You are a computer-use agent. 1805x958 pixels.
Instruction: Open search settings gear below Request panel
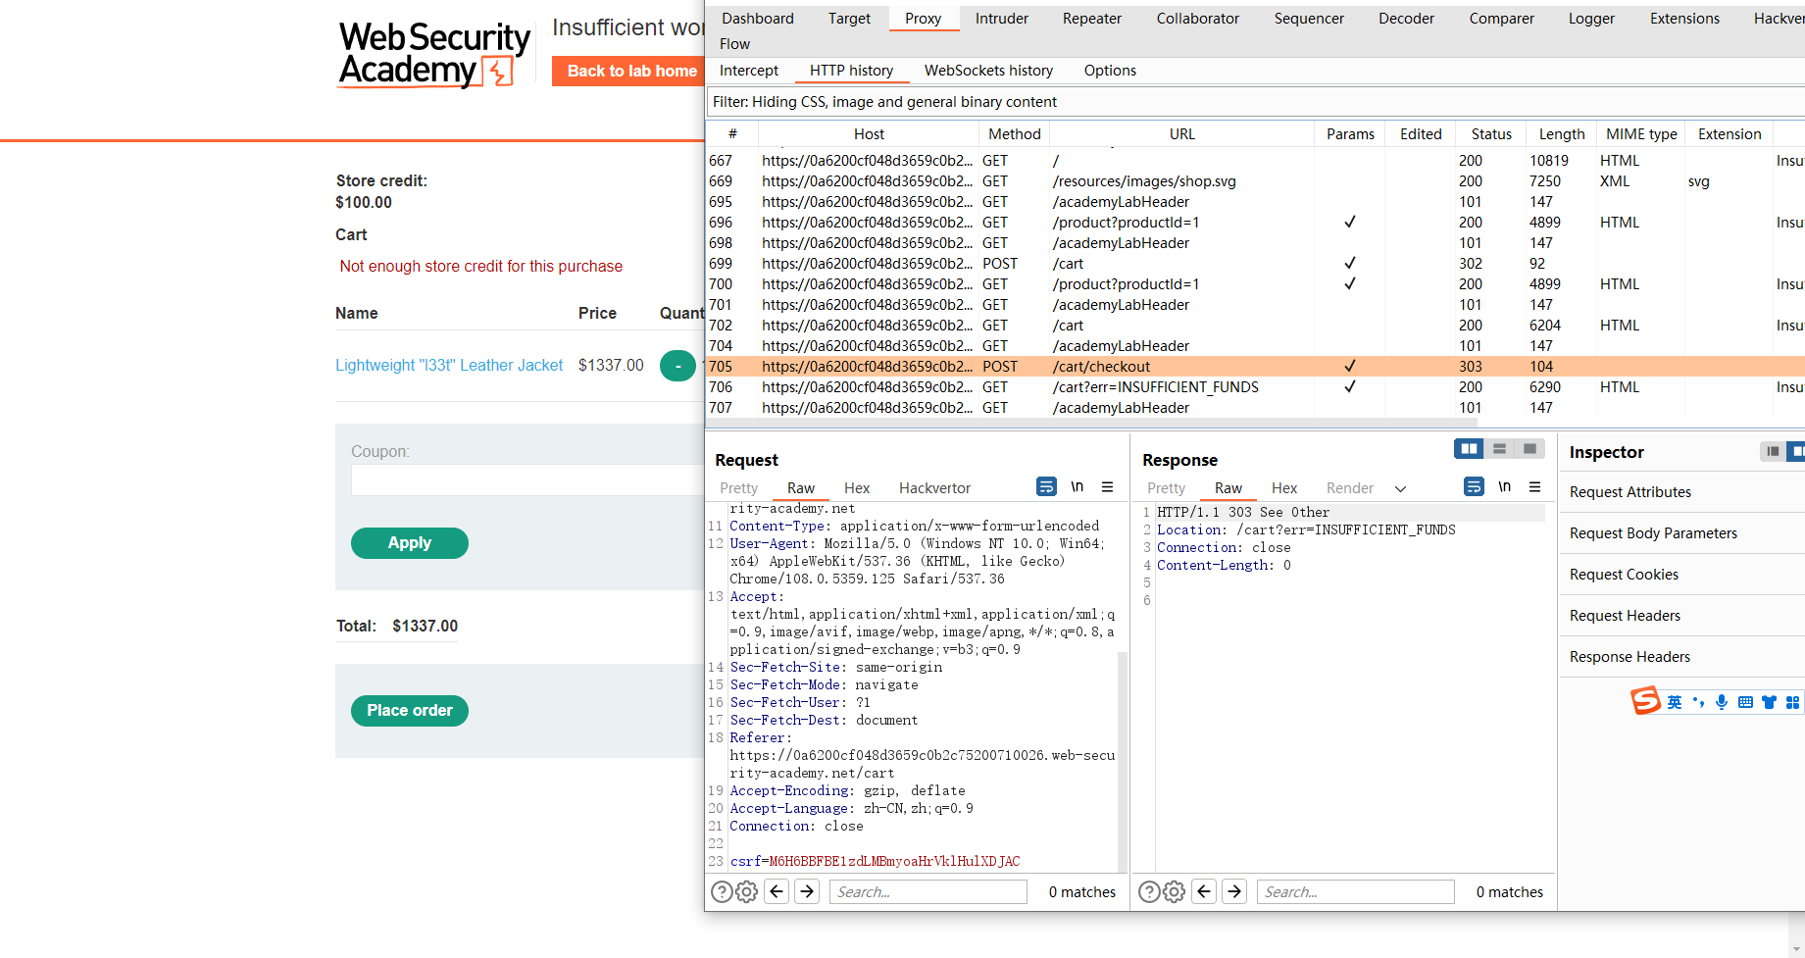[747, 891]
